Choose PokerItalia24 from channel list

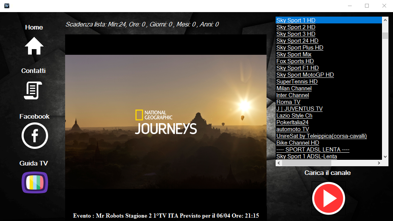(292, 122)
